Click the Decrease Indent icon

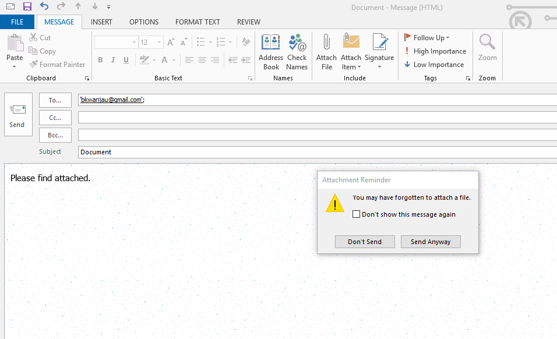pyautogui.click(x=232, y=60)
